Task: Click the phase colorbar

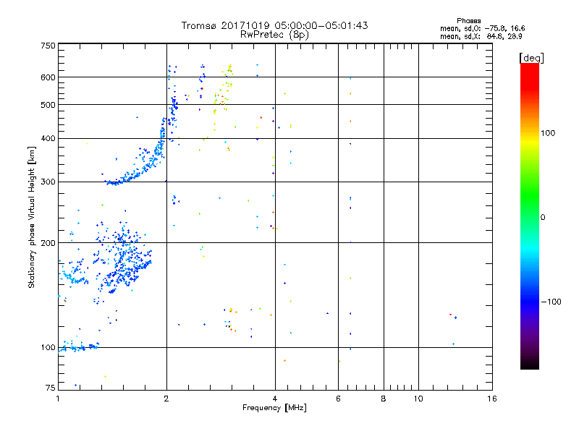Action: [x=530, y=216]
